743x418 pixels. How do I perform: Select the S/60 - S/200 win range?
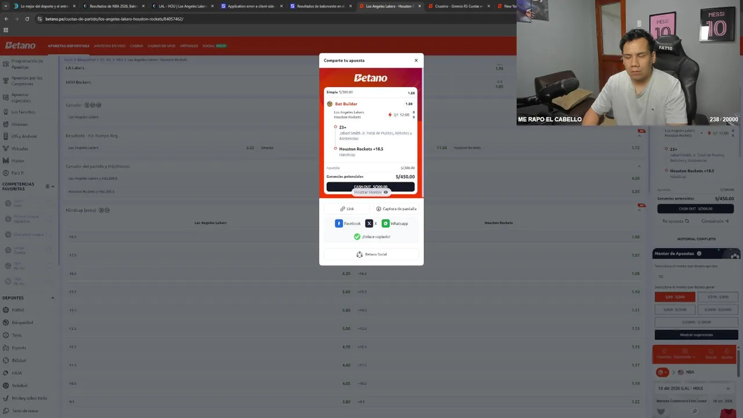click(675, 297)
